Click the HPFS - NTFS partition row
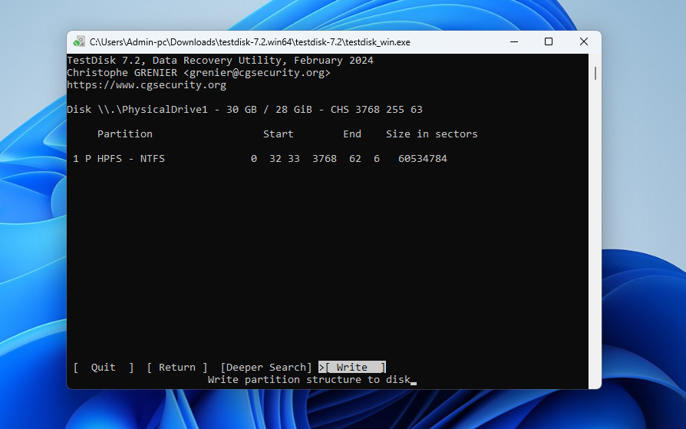 point(260,158)
